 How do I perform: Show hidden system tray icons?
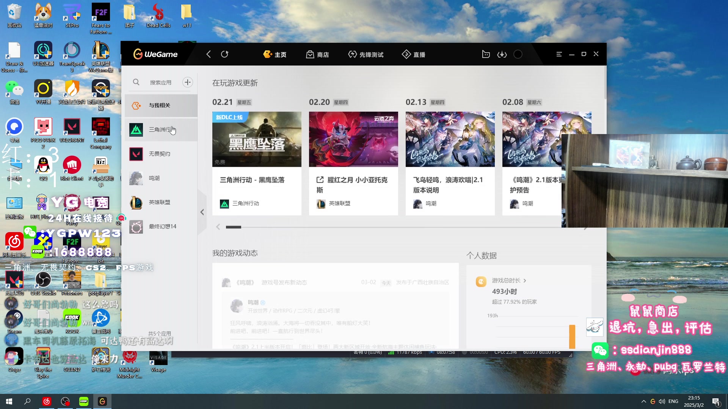[643, 401]
